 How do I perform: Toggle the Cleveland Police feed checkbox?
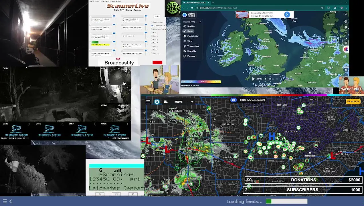click(90, 25)
